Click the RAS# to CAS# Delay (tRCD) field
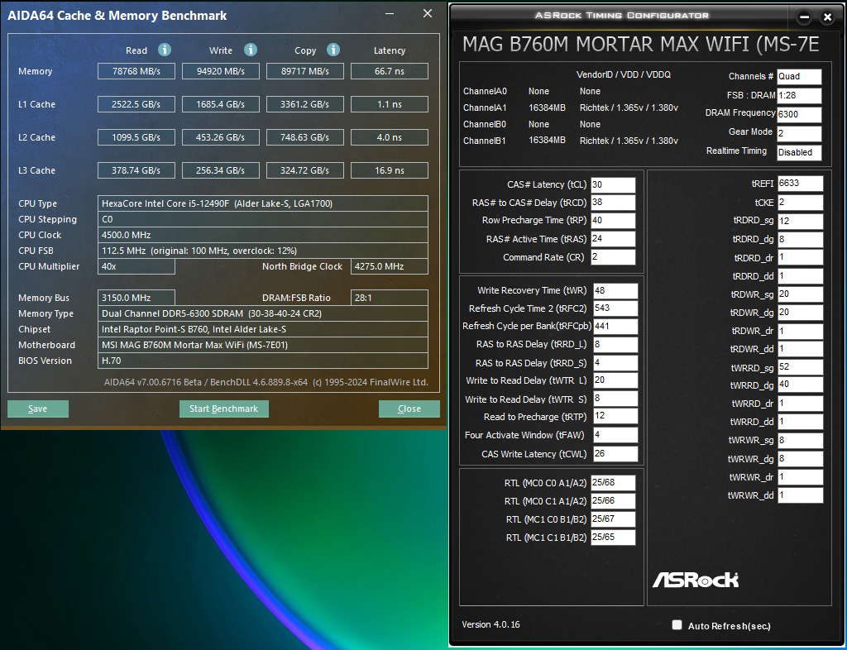The image size is (847, 650). [x=613, y=203]
